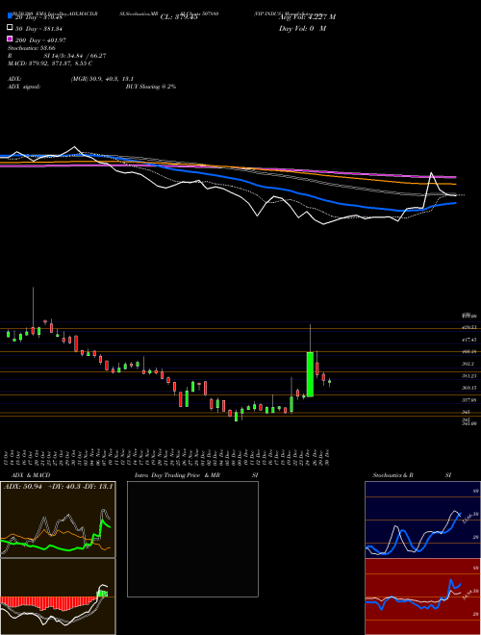Image resolution: width=481 pixels, height=635 pixels.
Task: Click the white 50 Day EMA legend swatch
Action: [11, 28]
